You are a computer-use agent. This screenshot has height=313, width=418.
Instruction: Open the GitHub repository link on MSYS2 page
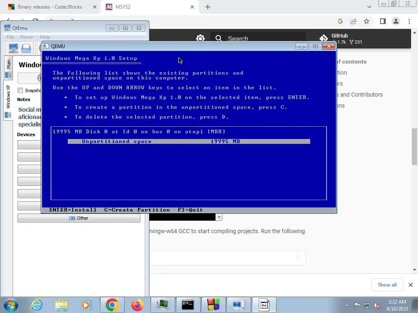(341, 39)
